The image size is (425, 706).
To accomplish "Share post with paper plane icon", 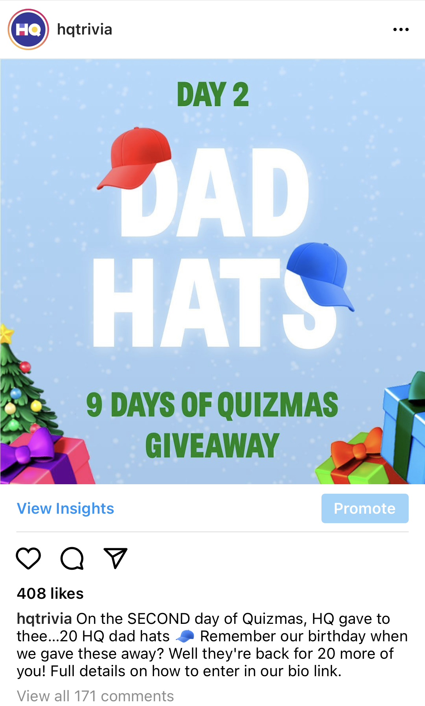I will tap(116, 558).
